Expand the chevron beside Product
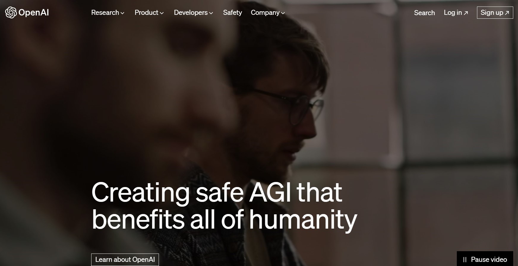518x266 pixels. pyautogui.click(x=162, y=13)
